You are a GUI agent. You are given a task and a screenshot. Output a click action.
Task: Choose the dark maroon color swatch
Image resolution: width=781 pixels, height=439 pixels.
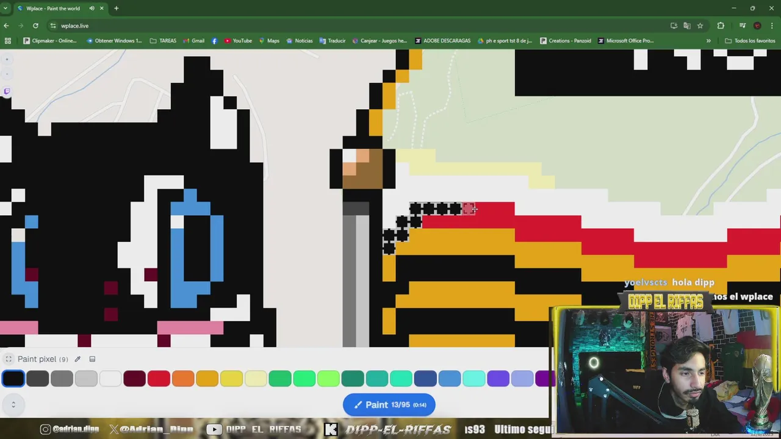(x=134, y=379)
